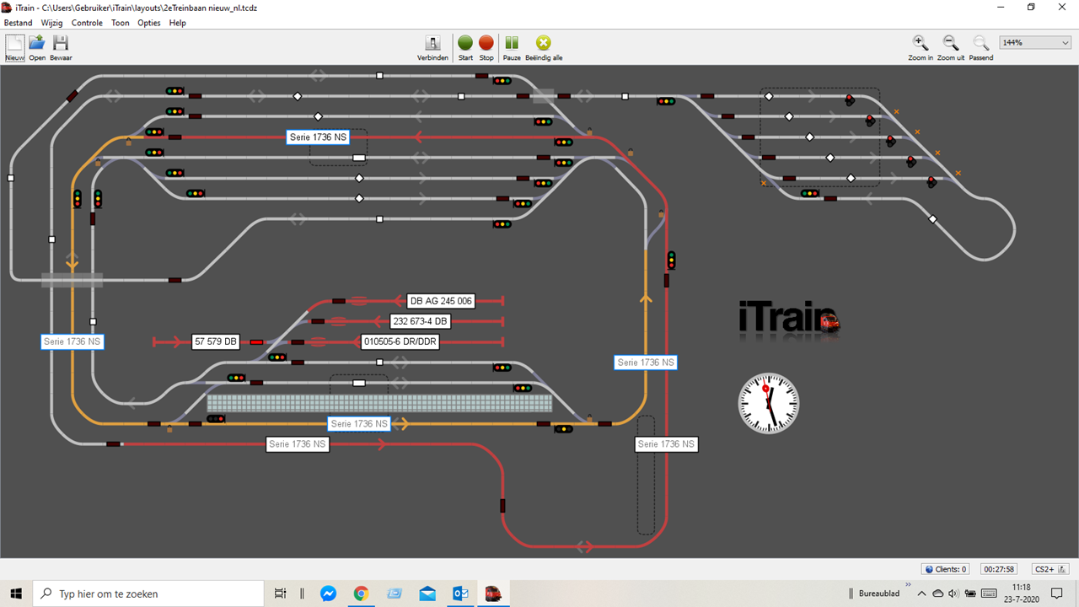Open Google Chrome from the taskbar
The width and height of the screenshot is (1079, 607).
coord(361,594)
